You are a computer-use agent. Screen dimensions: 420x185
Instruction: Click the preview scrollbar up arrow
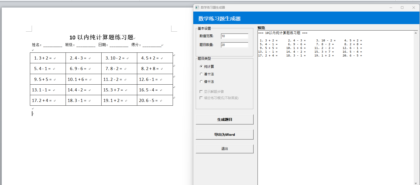coord(416,33)
